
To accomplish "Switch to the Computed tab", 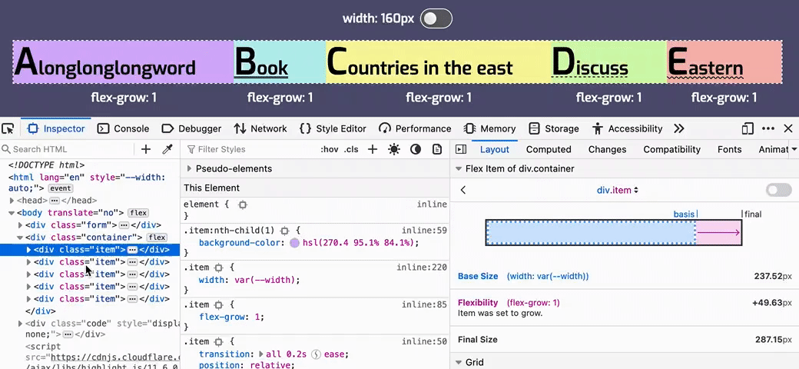I will click(548, 149).
